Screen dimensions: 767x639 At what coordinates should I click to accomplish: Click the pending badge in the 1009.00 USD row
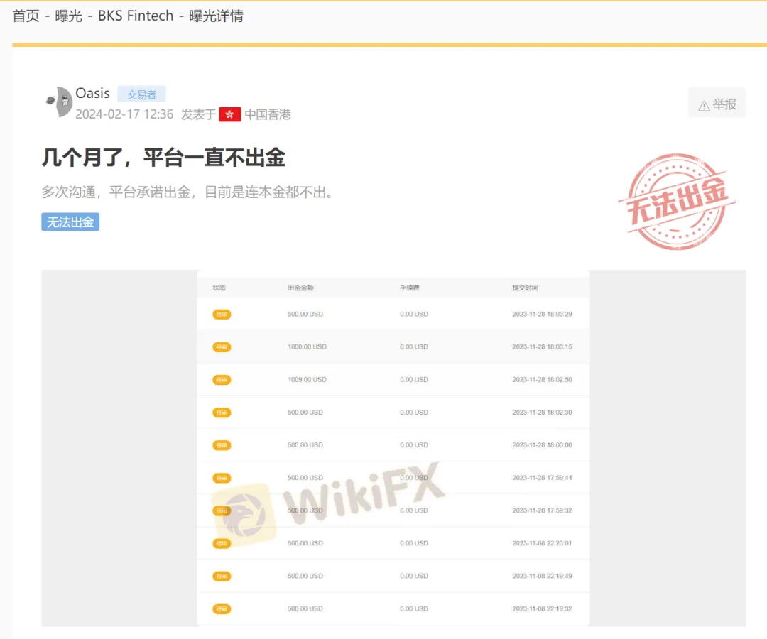[222, 380]
